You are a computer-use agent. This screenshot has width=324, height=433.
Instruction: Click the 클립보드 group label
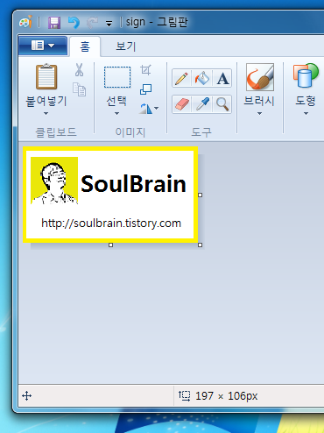[x=56, y=132]
